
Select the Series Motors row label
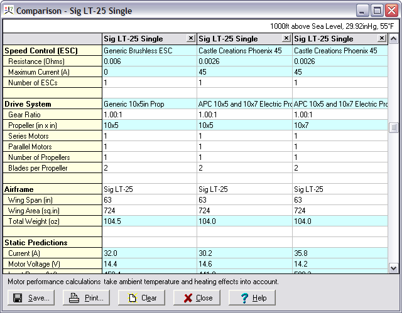53,136
